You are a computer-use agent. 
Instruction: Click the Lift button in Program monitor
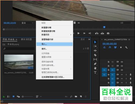[x=97, y=33]
